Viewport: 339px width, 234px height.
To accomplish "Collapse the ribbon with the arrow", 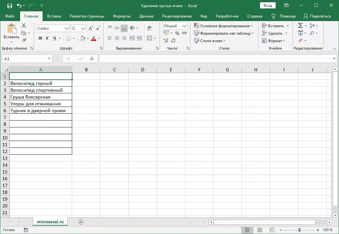I will 334,49.
